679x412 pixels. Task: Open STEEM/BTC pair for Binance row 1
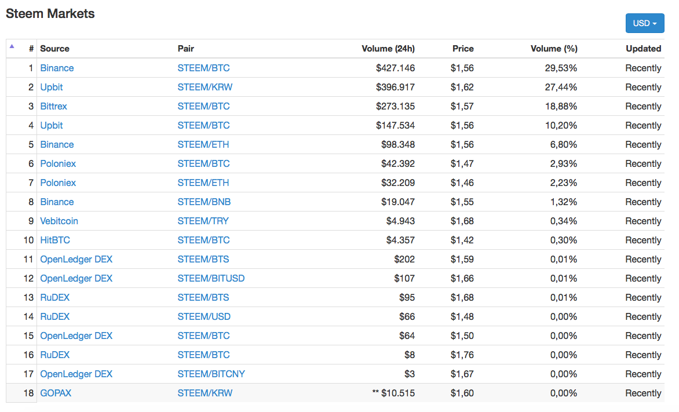pyautogui.click(x=203, y=68)
